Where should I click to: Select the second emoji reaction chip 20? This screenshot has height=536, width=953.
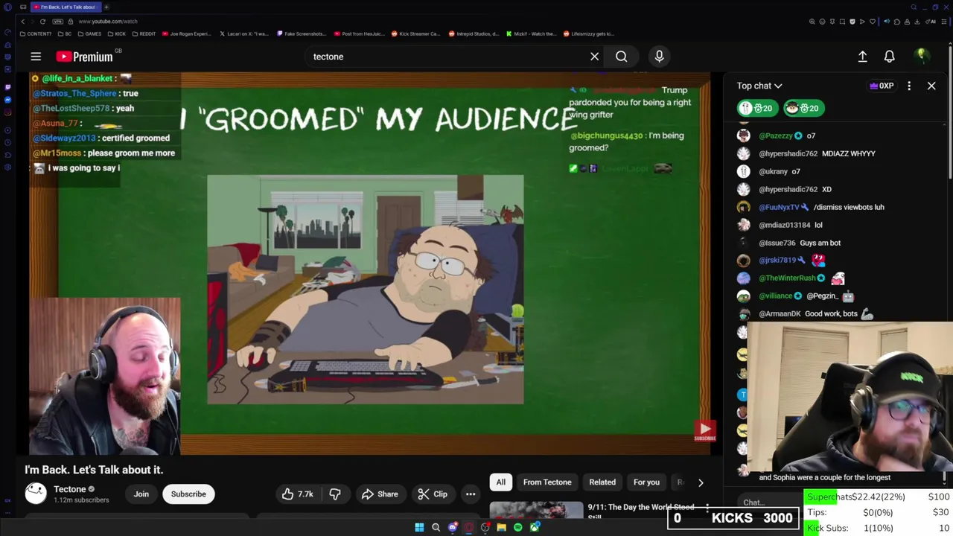[803, 108]
